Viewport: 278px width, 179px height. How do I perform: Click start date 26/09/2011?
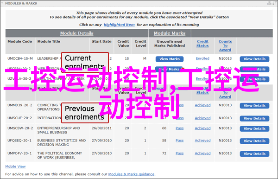[x=101, y=128]
